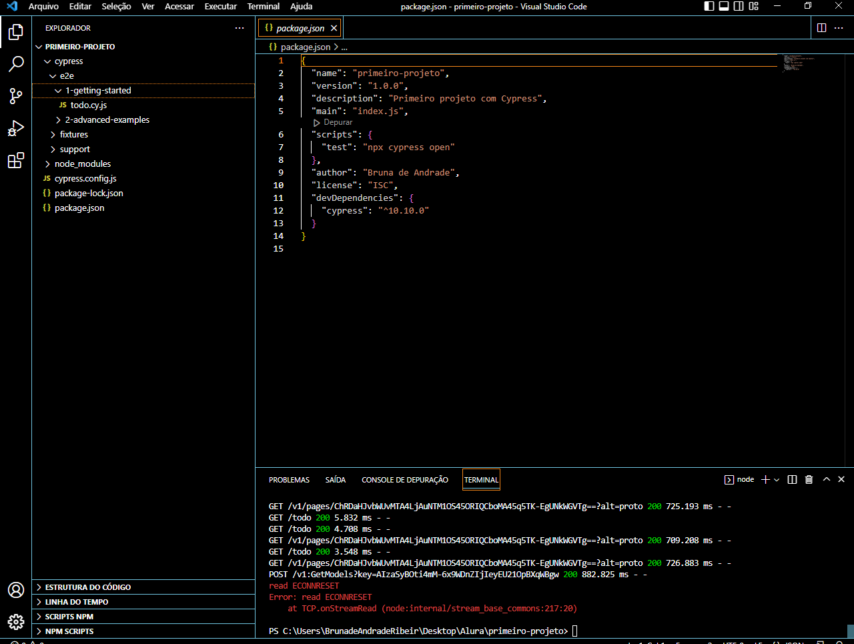The width and height of the screenshot is (854, 644).
Task: Maximize the panel size chevron
Action: click(827, 479)
